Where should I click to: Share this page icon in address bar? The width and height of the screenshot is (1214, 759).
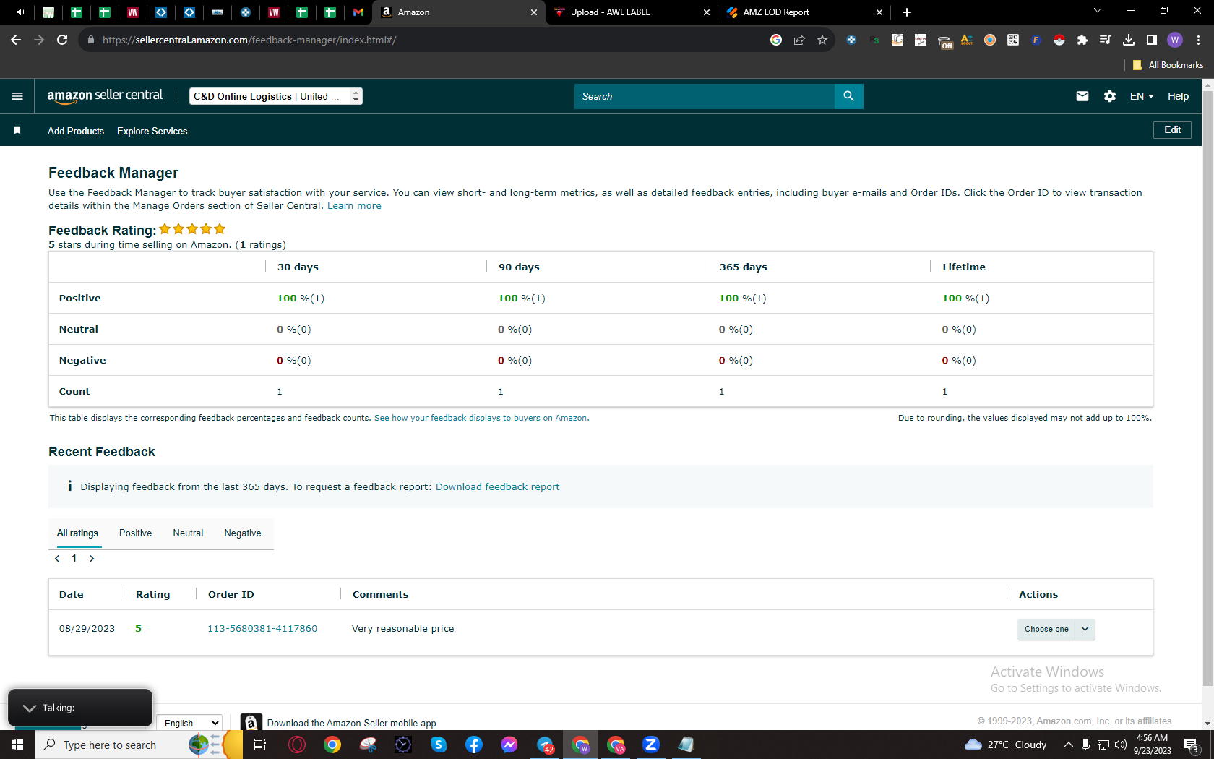(798, 40)
